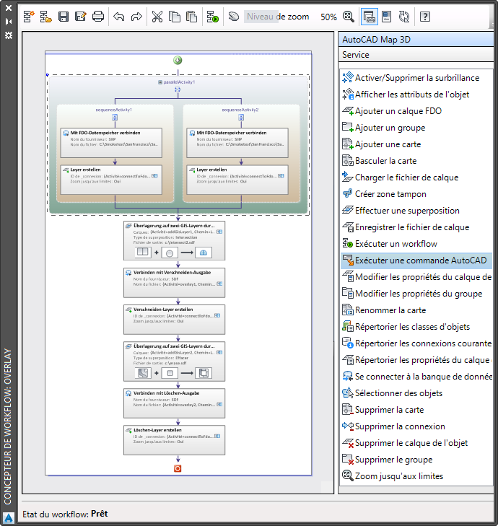Click Se connecter à la banque de données
The height and width of the screenshot is (526, 498).
[416, 377]
